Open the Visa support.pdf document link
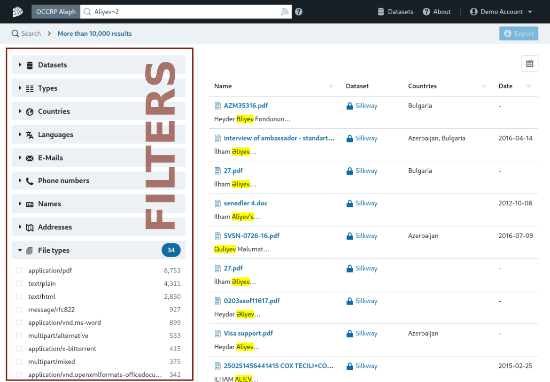This screenshot has height=382, width=550. point(248,333)
